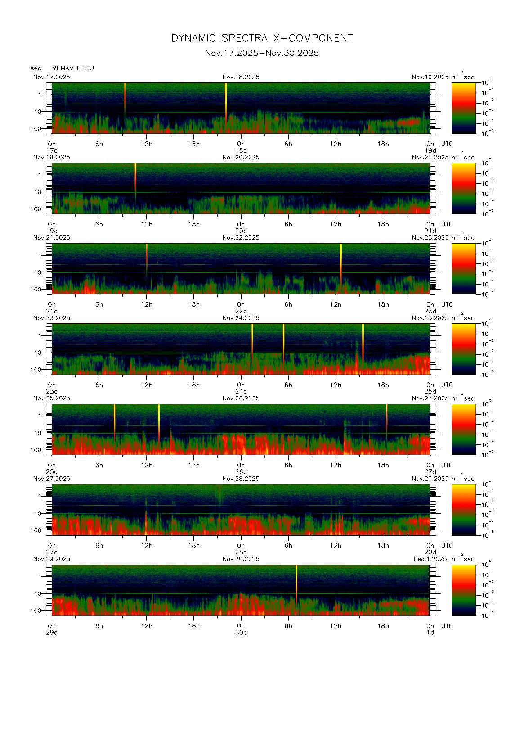Click the color scale beside the bottom spectrogram
This screenshot has width=524, height=756.
tap(463, 590)
